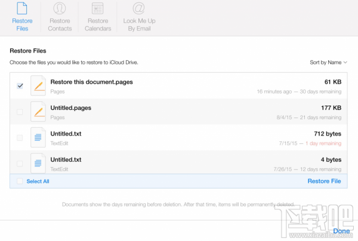Open the Sort by Name dropdown
Screen dimensions: 358x241
pyautogui.click(x=328, y=62)
